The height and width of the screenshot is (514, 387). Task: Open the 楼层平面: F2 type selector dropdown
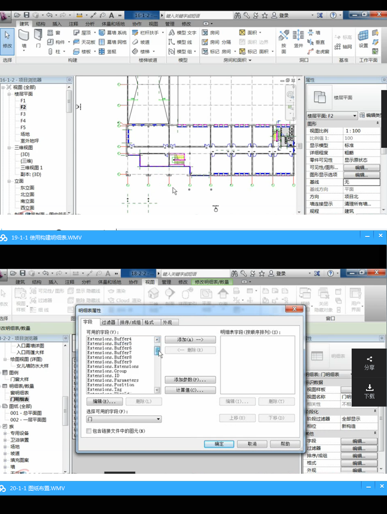pos(354,116)
